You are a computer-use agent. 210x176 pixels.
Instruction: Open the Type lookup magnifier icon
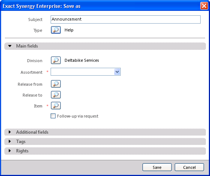[56, 30]
